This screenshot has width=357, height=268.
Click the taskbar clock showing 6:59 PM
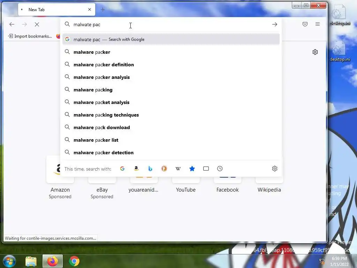click(x=339, y=261)
